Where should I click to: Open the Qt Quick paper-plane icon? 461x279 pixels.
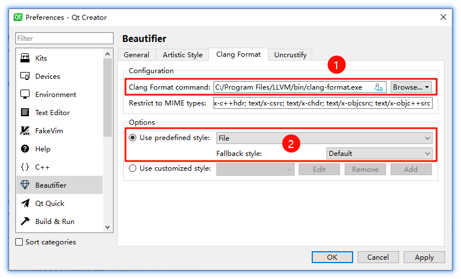(25, 204)
